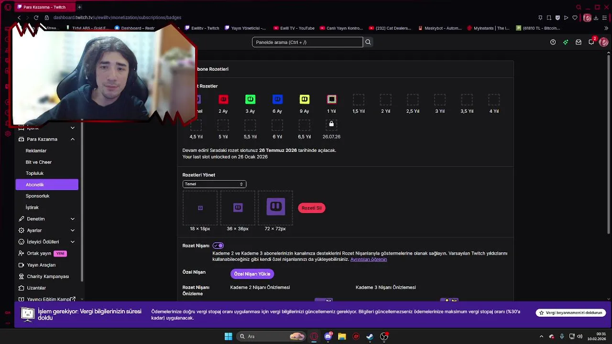Open OBS Studio from the taskbar

coord(384,336)
